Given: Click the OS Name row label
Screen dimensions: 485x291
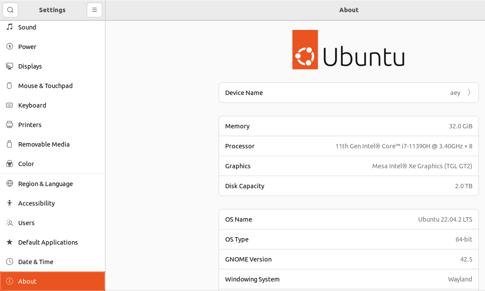Looking at the screenshot, I should 239,219.
